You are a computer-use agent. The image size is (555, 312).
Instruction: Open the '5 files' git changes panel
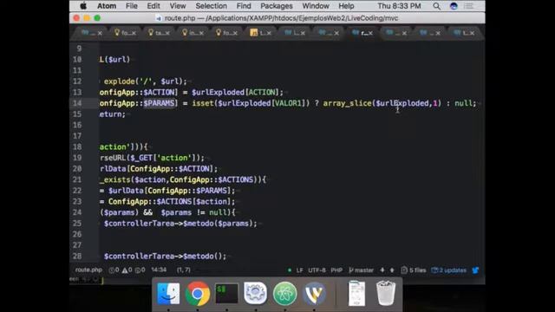tap(414, 270)
